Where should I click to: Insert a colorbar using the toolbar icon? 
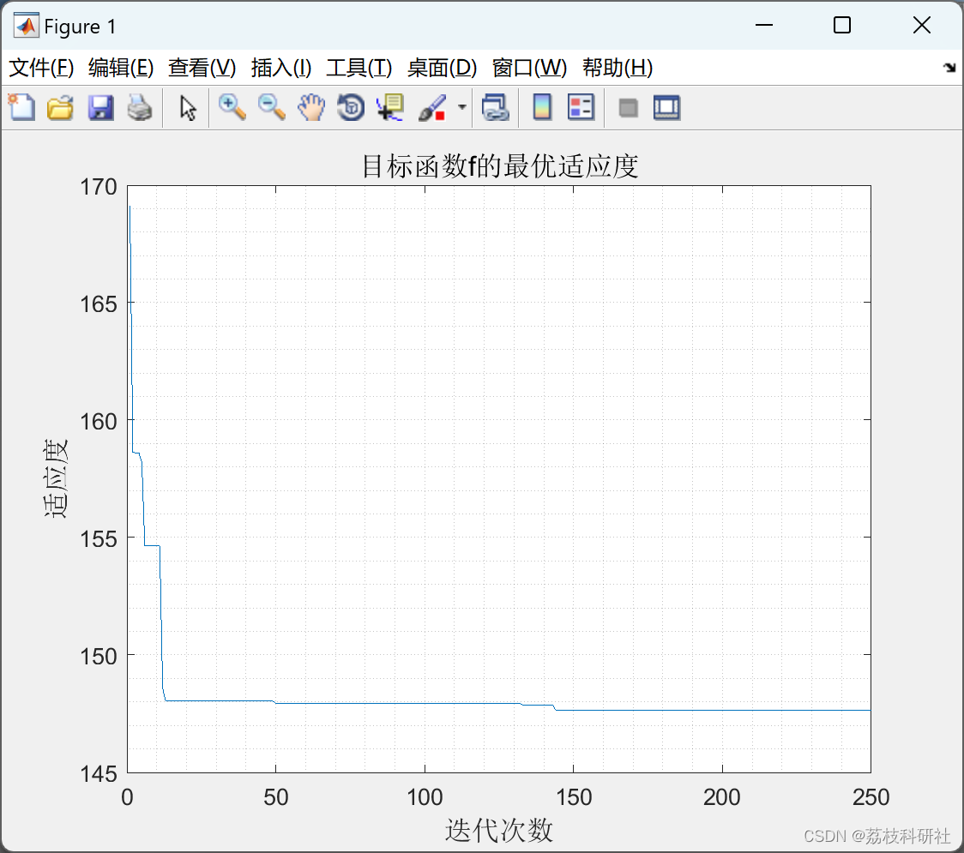click(x=542, y=107)
